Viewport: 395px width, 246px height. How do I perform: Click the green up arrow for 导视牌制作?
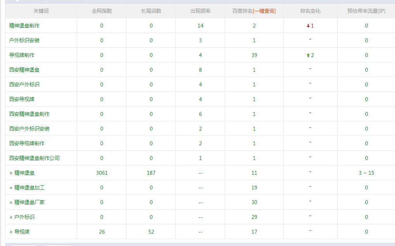tap(308, 55)
